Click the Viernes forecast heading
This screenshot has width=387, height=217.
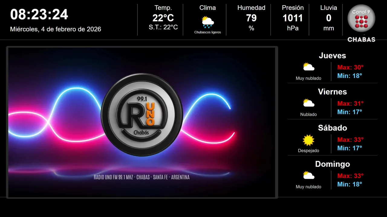[x=333, y=92]
